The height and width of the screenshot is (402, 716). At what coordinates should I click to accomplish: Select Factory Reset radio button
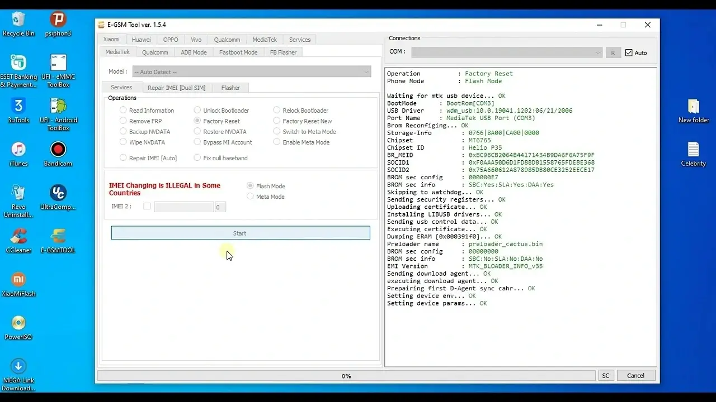click(x=216, y=121)
